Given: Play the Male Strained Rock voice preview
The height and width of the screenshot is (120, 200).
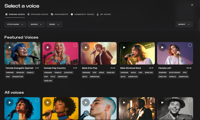Looking at the screenshot, I should coord(124,47).
